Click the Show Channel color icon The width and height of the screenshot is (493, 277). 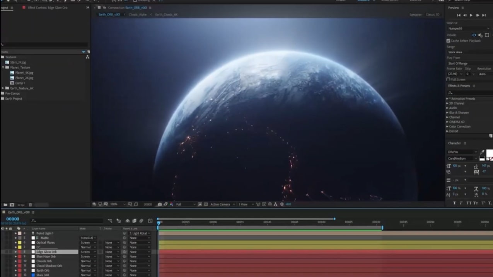pyautogui.click(x=171, y=204)
